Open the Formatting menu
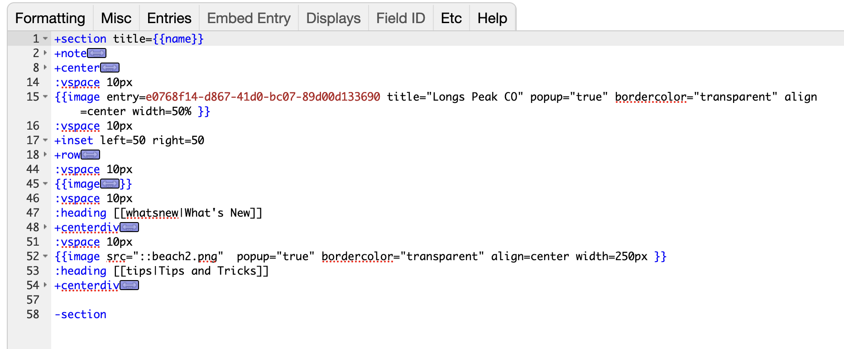This screenshot has height=349, width=844. 50,18
